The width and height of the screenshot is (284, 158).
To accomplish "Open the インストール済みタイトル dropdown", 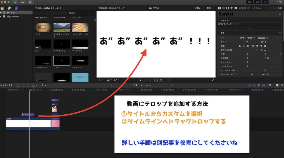I will (47, 8).
